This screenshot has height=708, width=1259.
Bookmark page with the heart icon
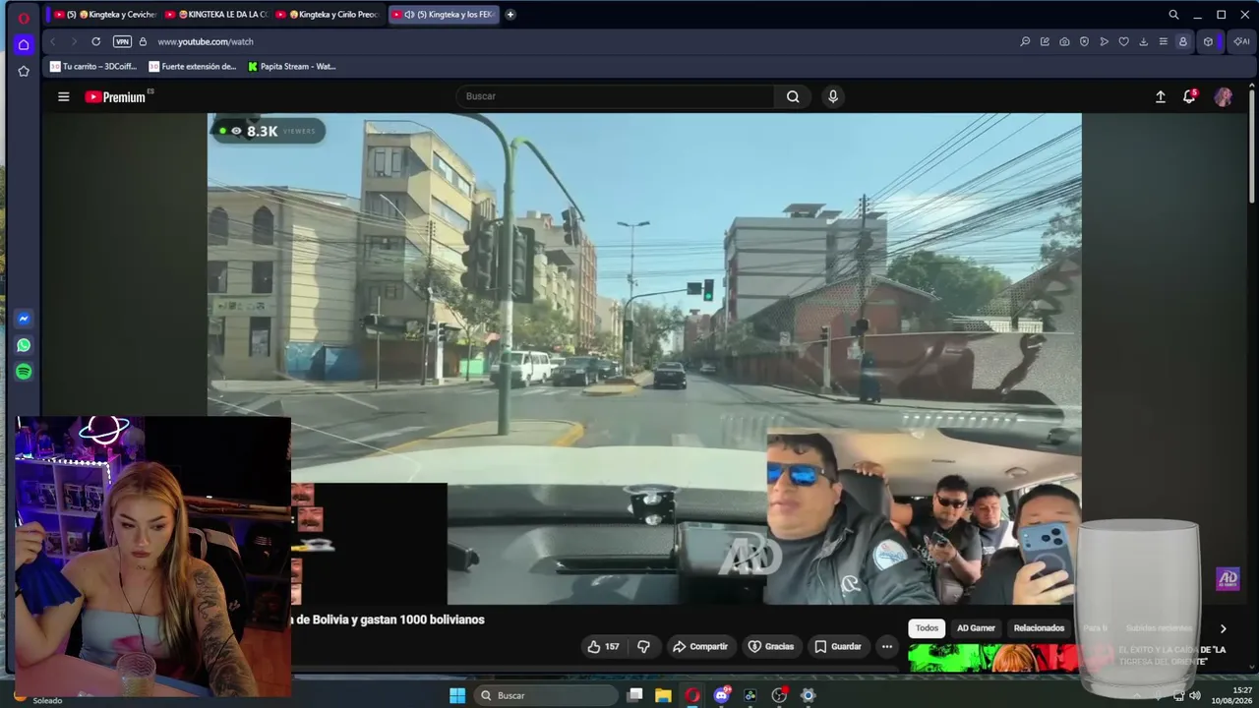[x=1123, y=41]
